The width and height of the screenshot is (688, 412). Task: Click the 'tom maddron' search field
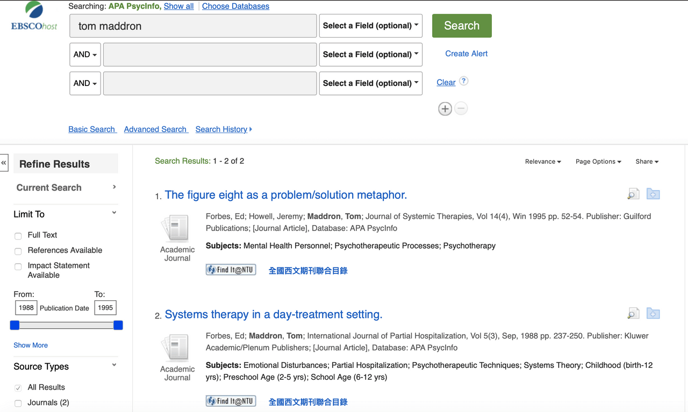click(193, 26)
